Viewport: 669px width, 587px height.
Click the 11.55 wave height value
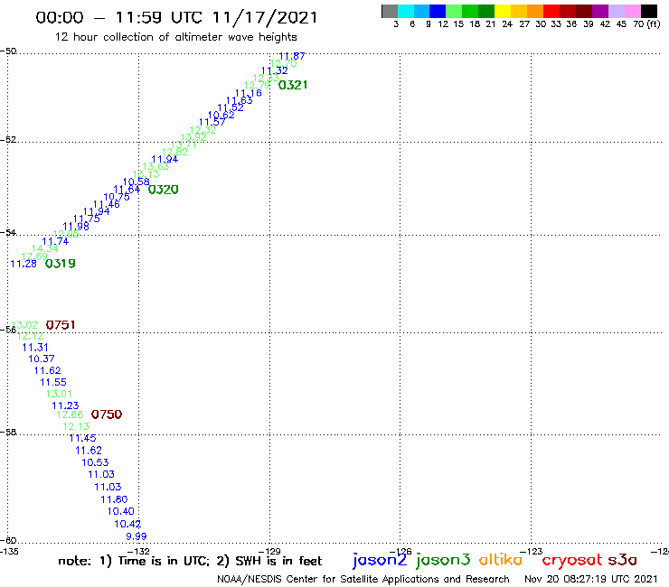[53, 382]
